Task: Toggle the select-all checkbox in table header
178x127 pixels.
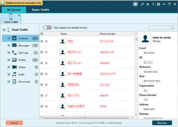Action: [x=42, y=34]
